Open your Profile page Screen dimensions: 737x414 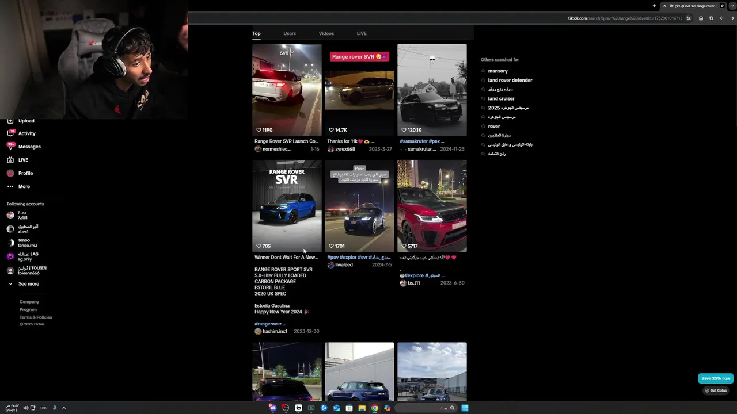(20, 173)
